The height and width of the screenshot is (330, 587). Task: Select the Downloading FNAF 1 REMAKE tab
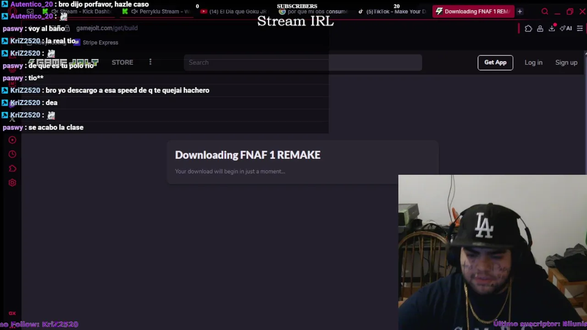point(472,11)
